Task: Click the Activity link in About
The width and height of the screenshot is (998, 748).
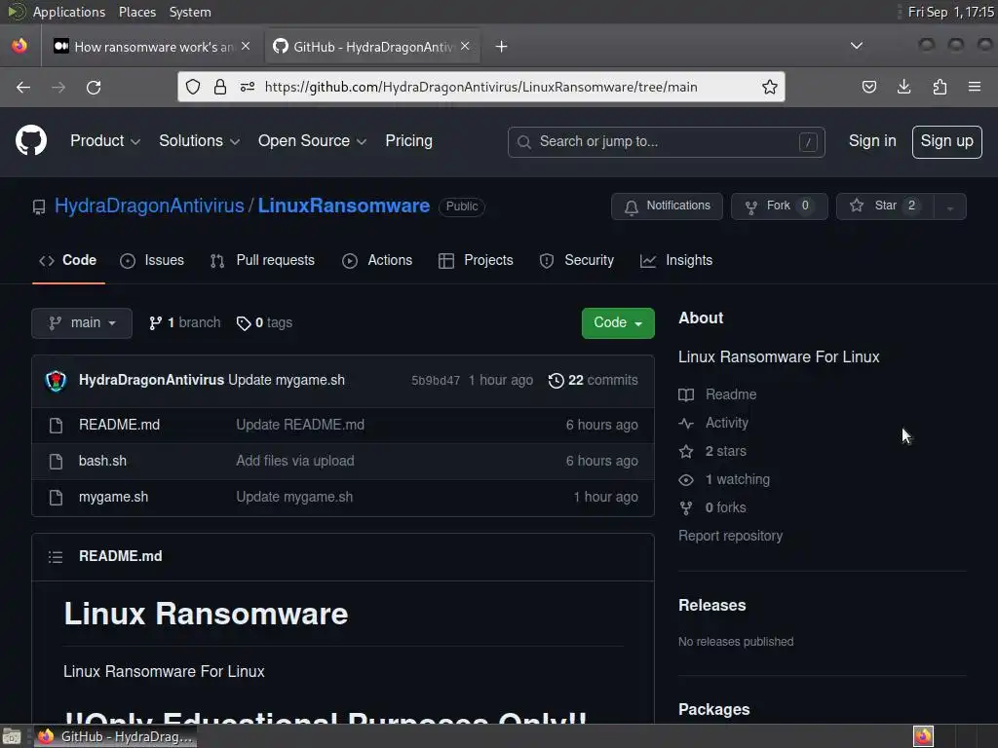Action: tap(713, 423)
